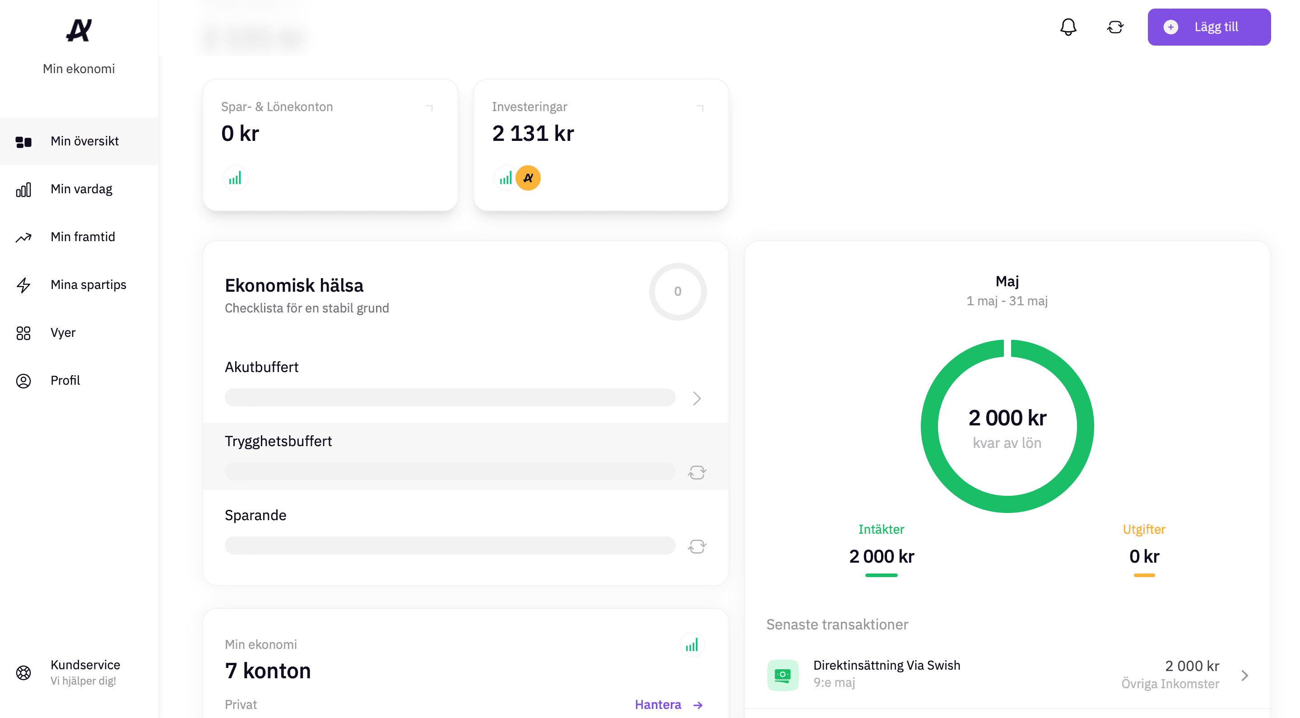Click bar chart icon under Spar- & Lönekonton
Screen dimensions: 1300x718
(x=235, y=178)
